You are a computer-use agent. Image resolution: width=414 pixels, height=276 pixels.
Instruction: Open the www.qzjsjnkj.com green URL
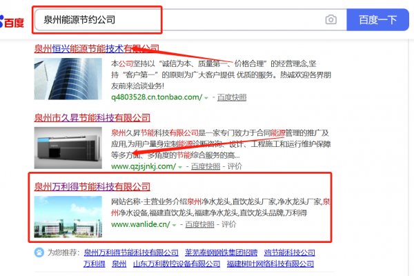(x=144, y=166)
